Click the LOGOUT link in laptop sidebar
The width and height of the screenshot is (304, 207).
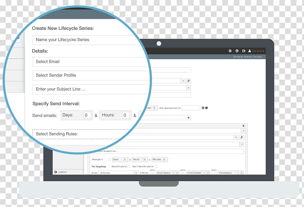pyautogui.click(x=62, y=172)
